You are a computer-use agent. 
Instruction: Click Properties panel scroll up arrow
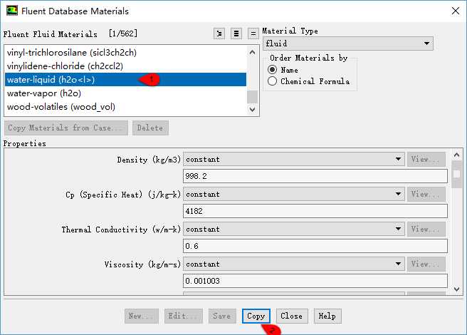(456, 155)
